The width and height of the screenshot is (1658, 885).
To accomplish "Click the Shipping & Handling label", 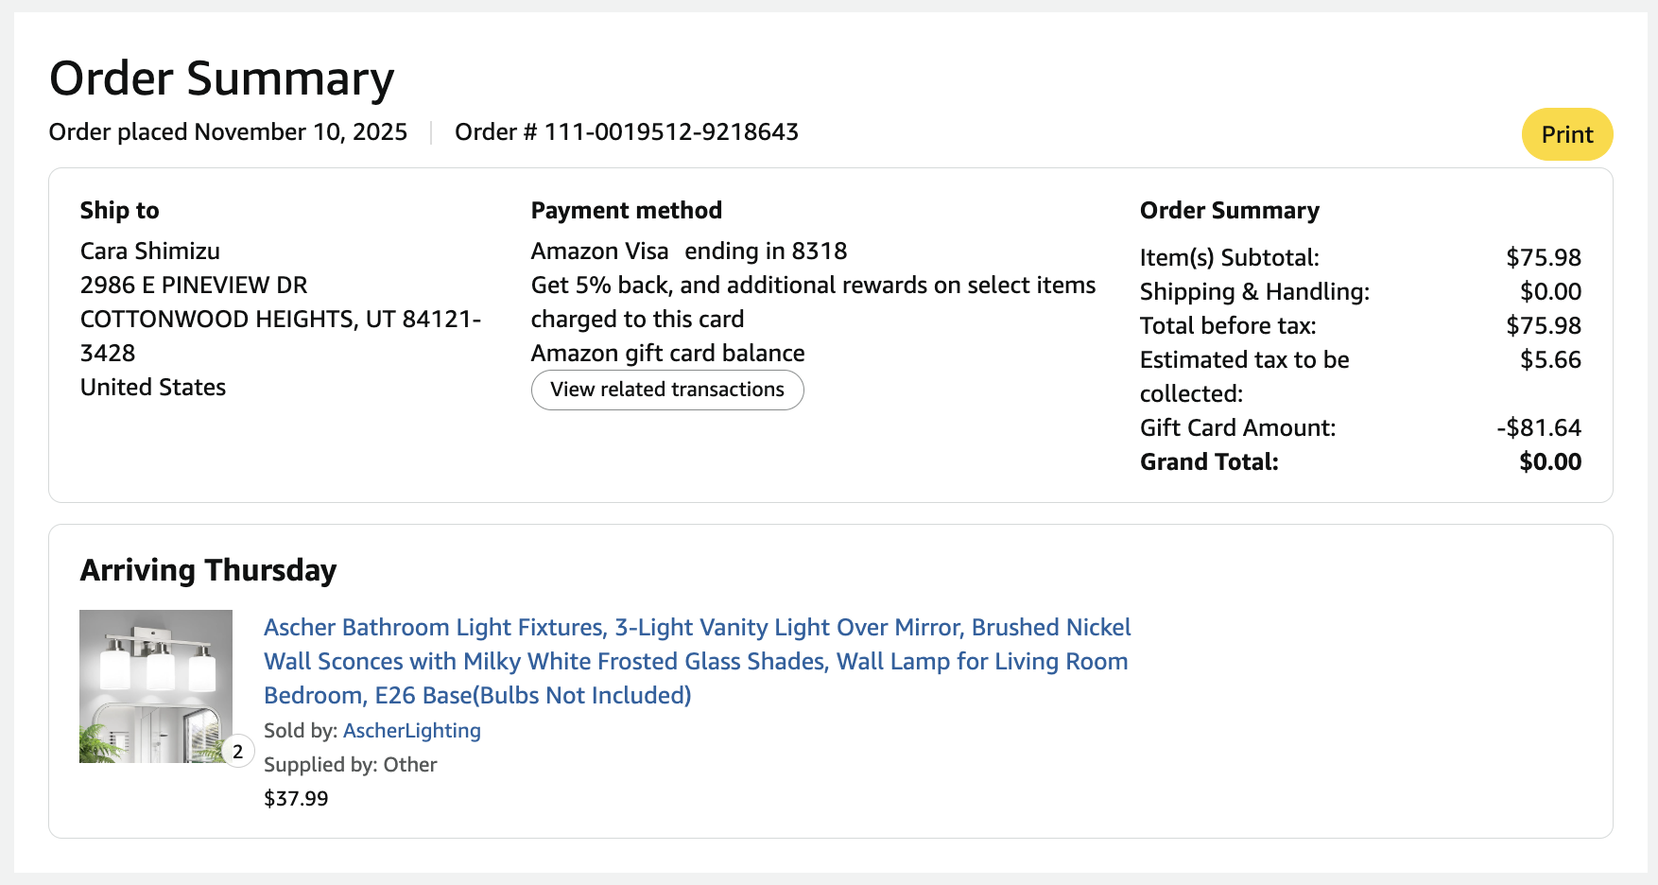I will point(1253,291).
